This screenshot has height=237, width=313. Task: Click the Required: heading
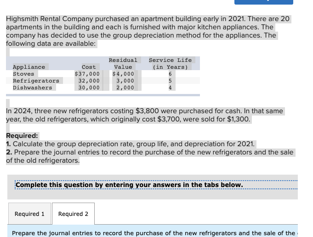tap(22, 136)
